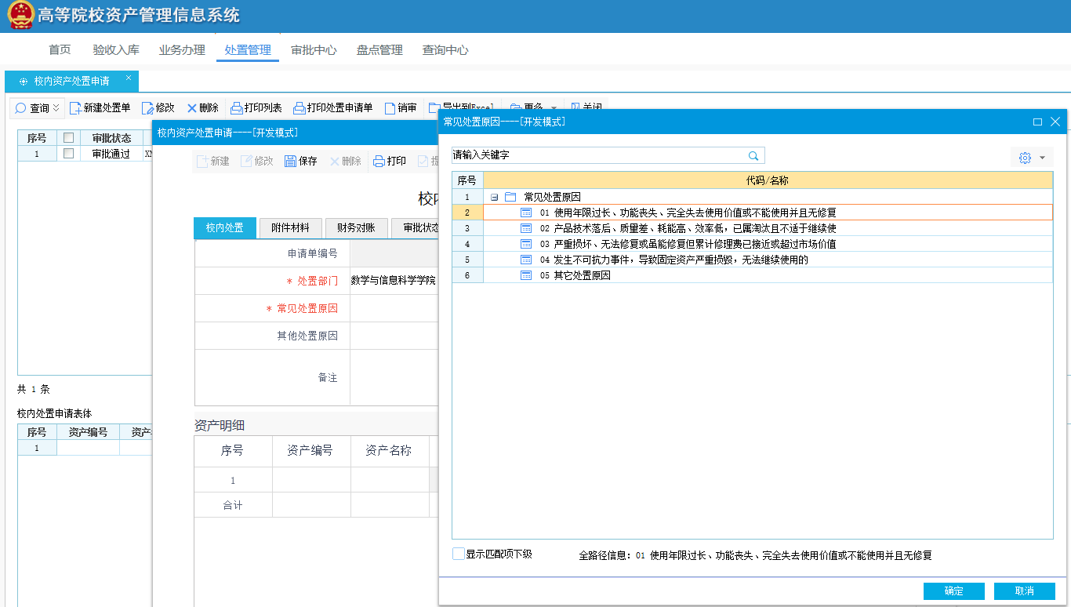Screen dimensions: 1071x607
Task: Toggle the select-all checkbox in table header
Action: tap(68, 138)
